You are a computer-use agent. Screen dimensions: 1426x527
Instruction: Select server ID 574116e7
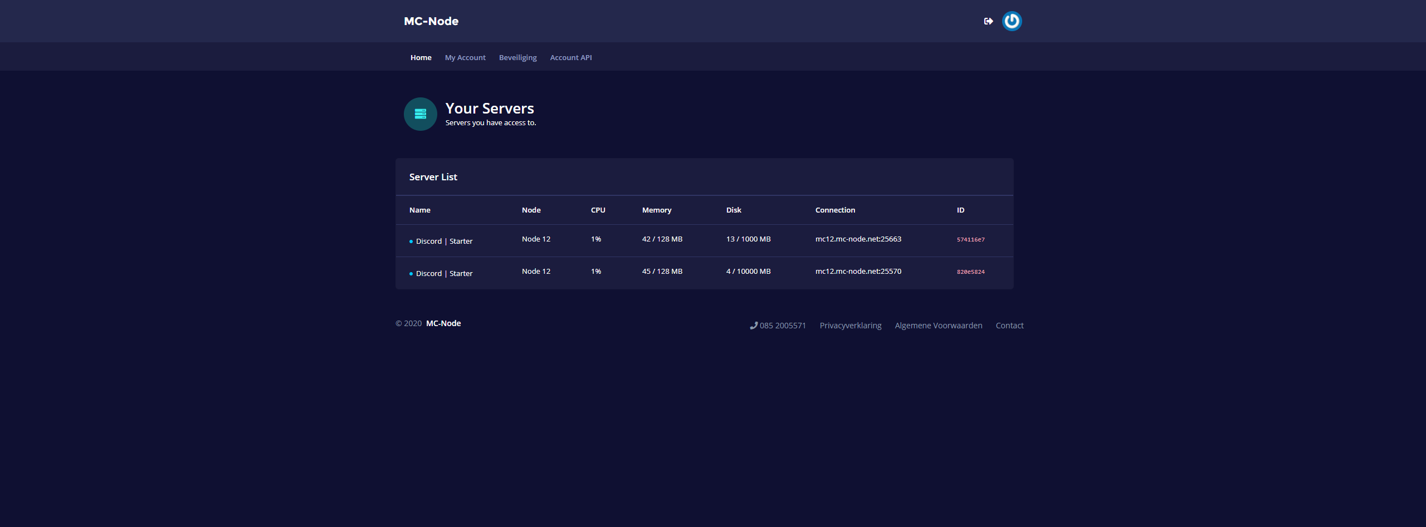970,239
